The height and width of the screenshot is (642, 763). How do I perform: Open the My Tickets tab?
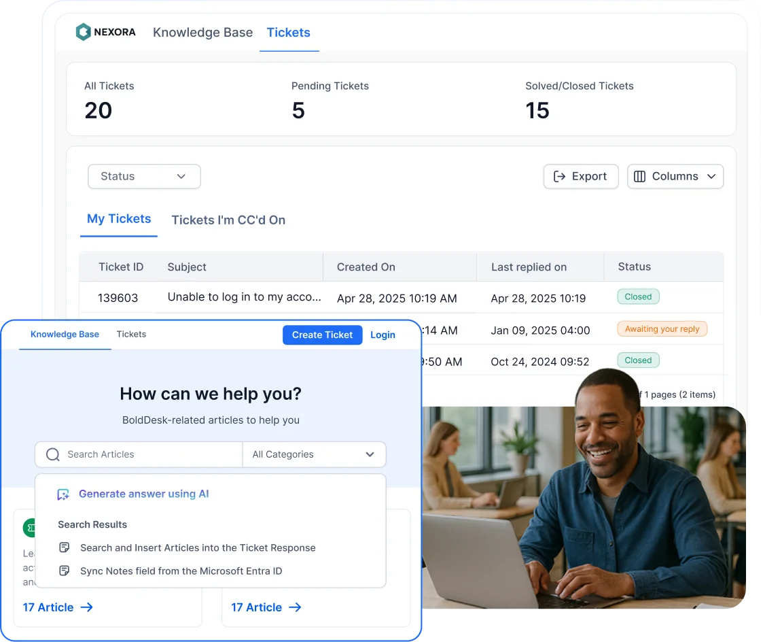click(x=119, y=219)
